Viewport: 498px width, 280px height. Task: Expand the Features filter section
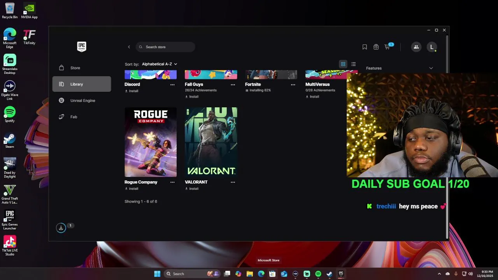(399, 68)
